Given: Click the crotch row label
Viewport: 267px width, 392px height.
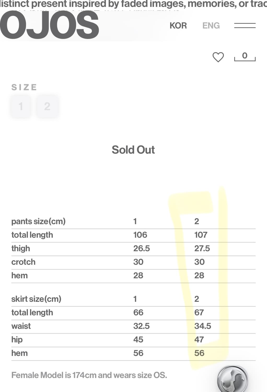Looking at the screenshot, I should pyautogui.click(x=23, y=262).
